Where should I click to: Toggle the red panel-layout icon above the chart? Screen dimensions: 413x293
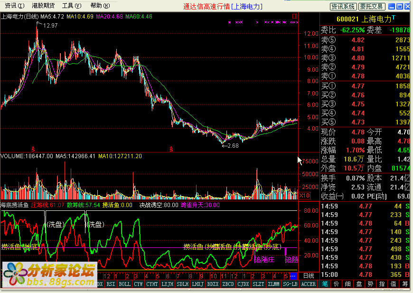coord(295,16)
